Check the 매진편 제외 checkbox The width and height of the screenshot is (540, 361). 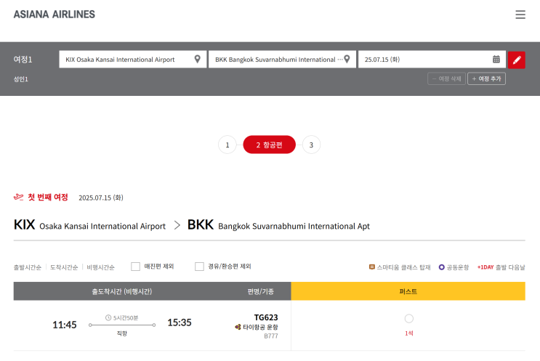tap(135, 267)
